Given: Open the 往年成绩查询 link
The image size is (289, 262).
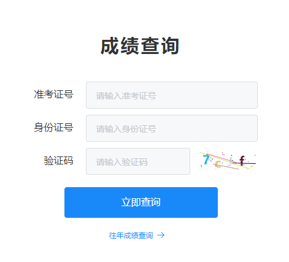Looking at the screenshot, I should click(x=131, y=236).
